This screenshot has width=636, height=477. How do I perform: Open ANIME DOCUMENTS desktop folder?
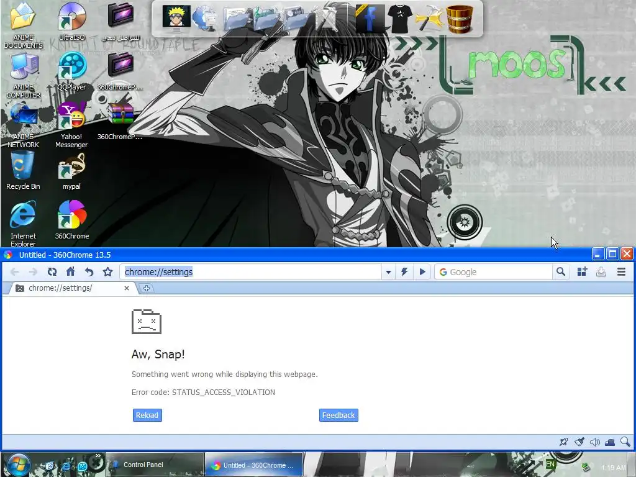[23, 25]
